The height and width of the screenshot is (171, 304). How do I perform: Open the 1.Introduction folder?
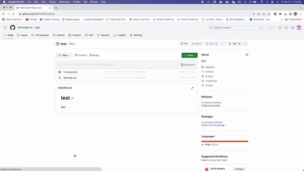click(x=70, y=72)
